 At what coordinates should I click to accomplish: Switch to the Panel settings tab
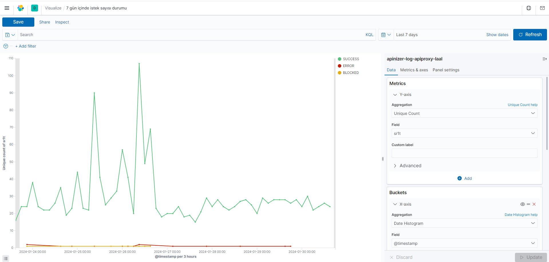coord(446,70)
